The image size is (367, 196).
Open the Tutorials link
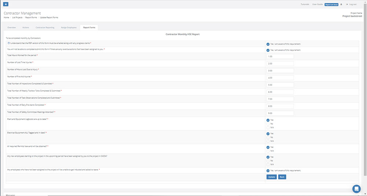click(305, 4)
